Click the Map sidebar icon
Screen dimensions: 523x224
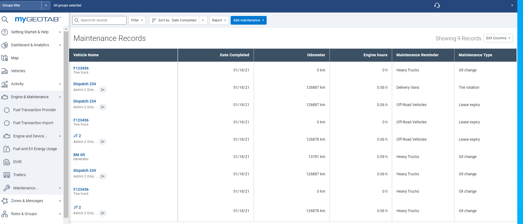[x=5, y=58]
